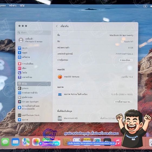The height and width of the screenshot is (152, 152).
Task: Open Privacy & Security (ความเป็นส่วนตัว) settings
Action: (x=29, y=107)
